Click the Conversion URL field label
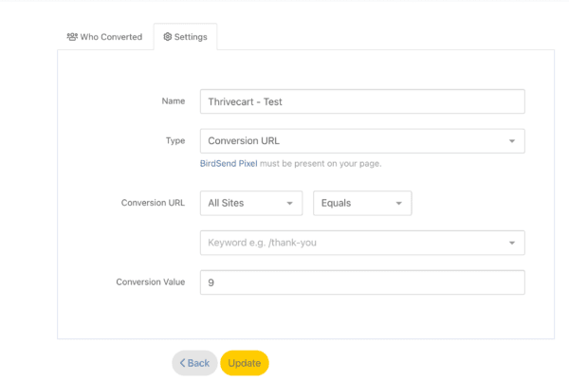569x381 pixels. point(153,203)
